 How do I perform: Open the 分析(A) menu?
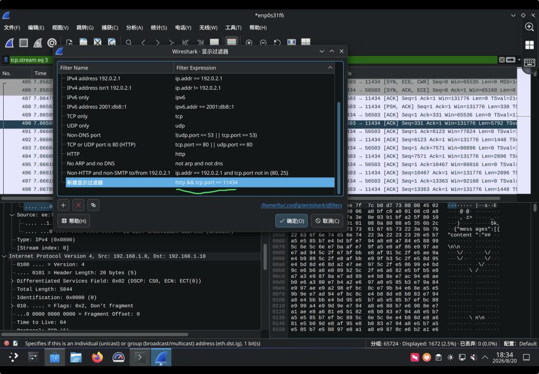coord(134,27)
